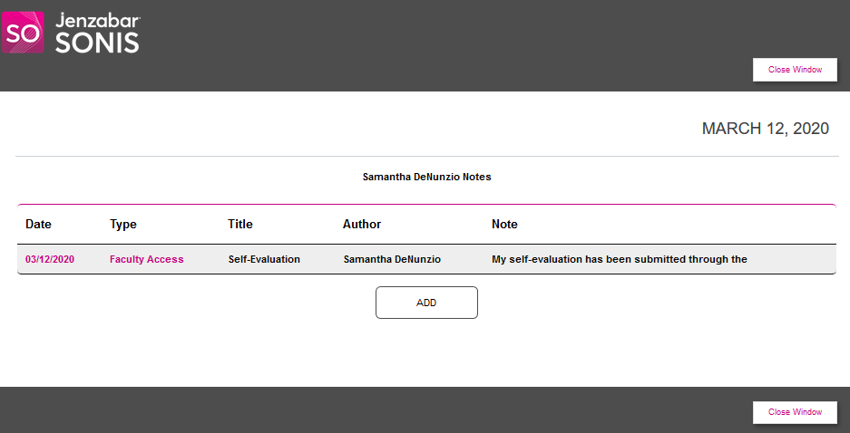Click the Title column header

240,224
